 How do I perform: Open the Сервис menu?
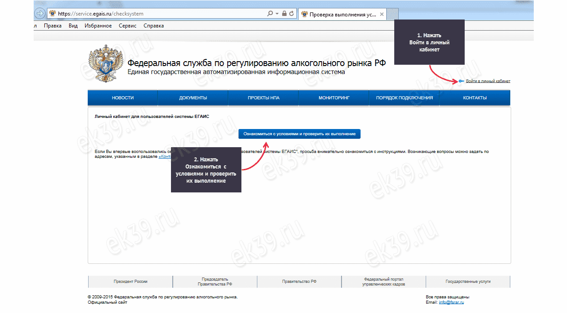(128, 26)
